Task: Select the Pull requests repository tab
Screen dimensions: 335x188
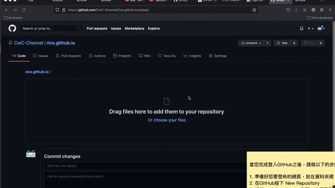Action: [x=68, y=56]
